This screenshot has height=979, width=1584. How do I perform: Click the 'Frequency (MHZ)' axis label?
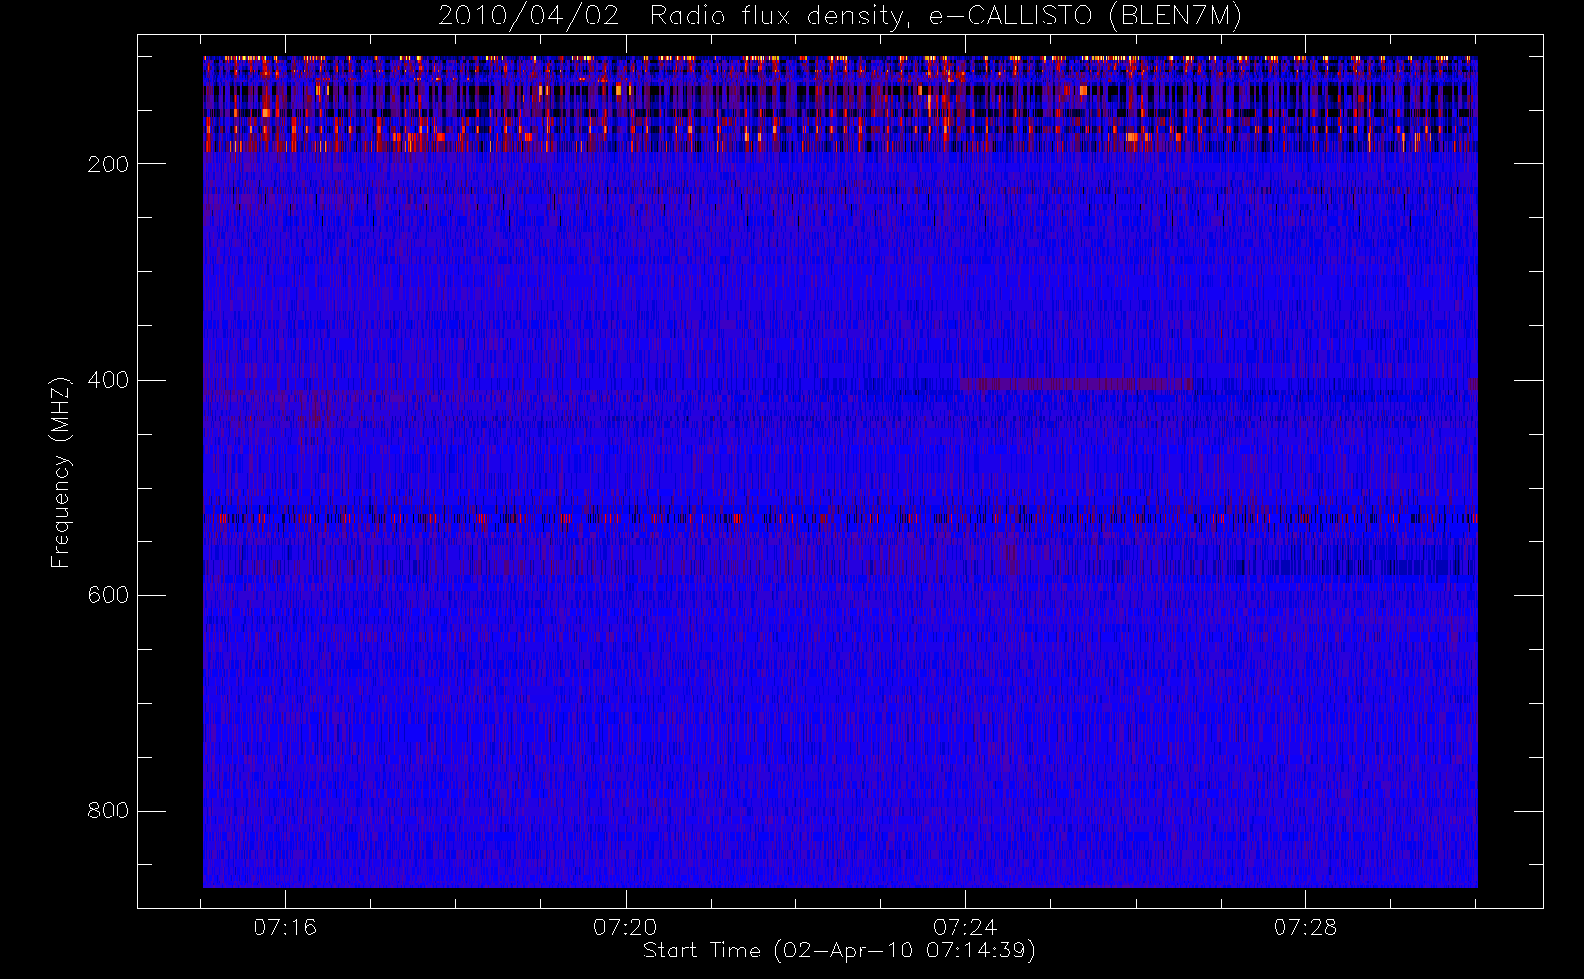coord(61,471)
